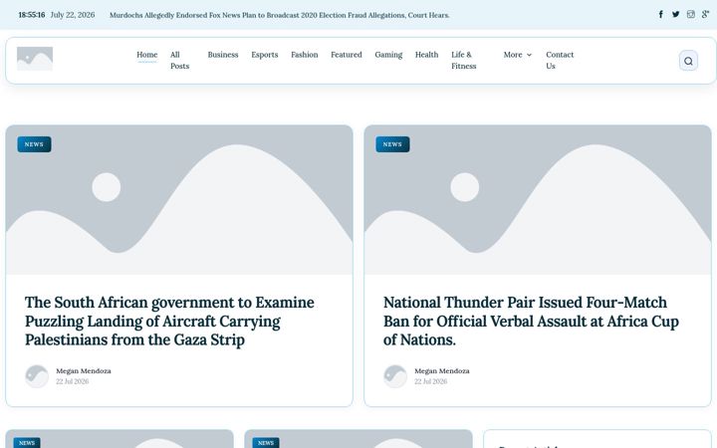Viewport: 717px width, 448px height.
Task: Open the Google Plus social icon
Action: click(x=706, y=15)
